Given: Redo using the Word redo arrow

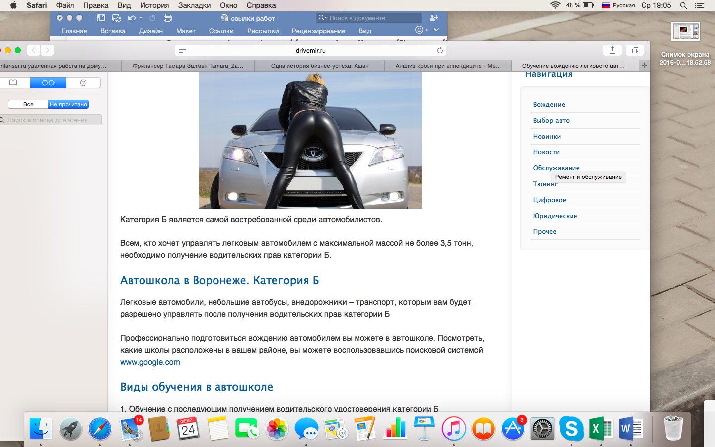Looking at the screenshot, I should click(x=152, y=18).
